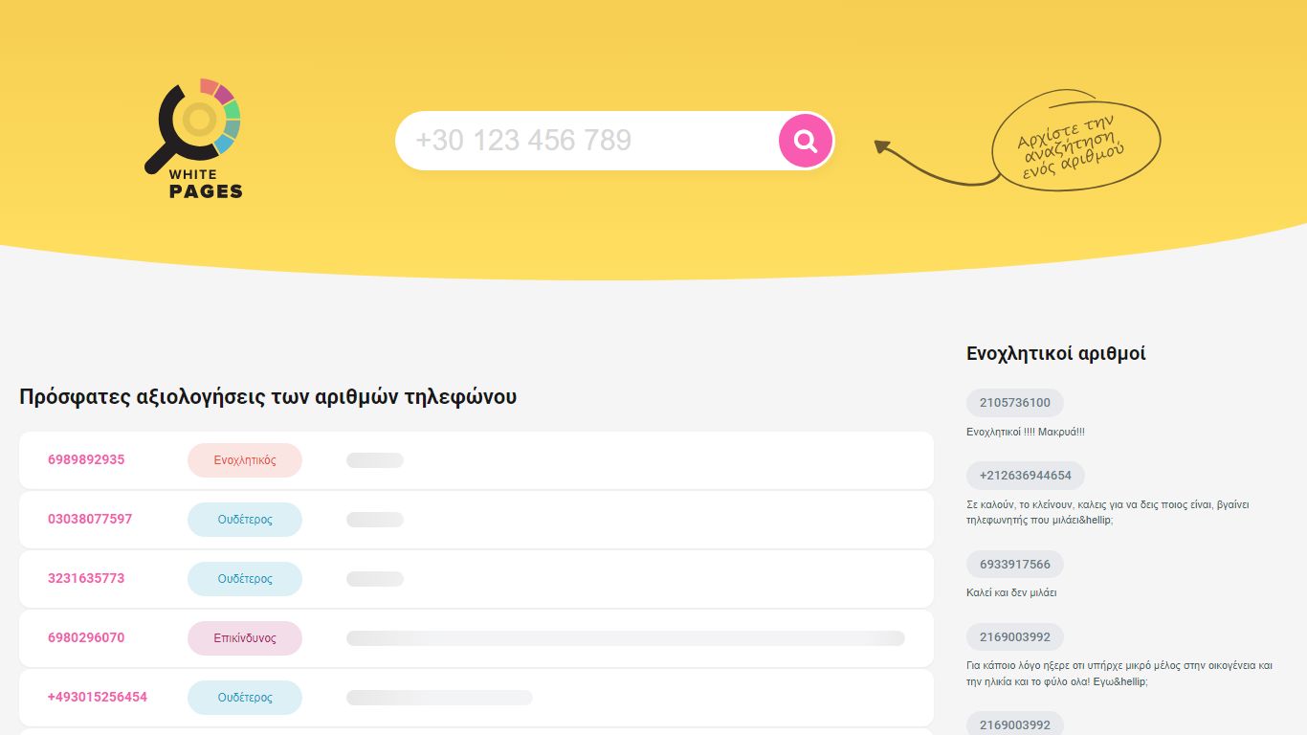Image resolution: width=1307 pixels, height=735 pixels.
Task: Open annoying number 2105736100
Action: click(x=1015, y=403)
